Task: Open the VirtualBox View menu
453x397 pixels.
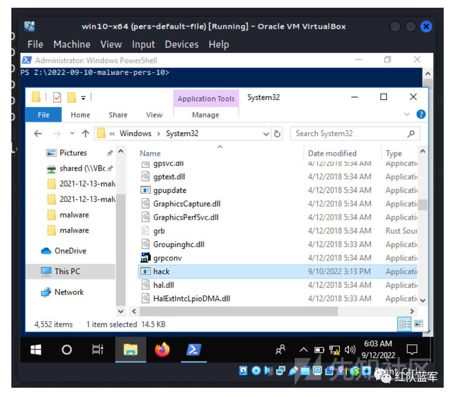Action: point(111,44)
